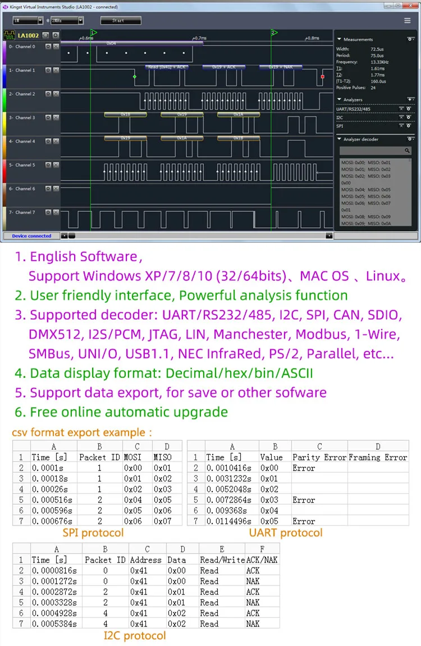Select timing marker 2 flag

pyautogui.click(x=274, y=33)
